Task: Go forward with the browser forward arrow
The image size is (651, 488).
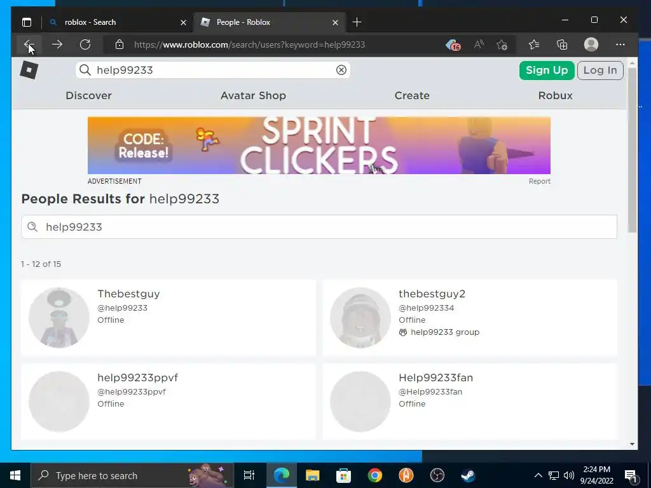Action: [x=57, y=44]
